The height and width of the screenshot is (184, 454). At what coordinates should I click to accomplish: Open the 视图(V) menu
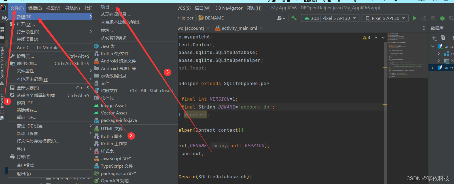53,8
